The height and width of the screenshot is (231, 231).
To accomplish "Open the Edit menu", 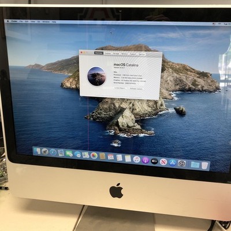I will [27, 21].
